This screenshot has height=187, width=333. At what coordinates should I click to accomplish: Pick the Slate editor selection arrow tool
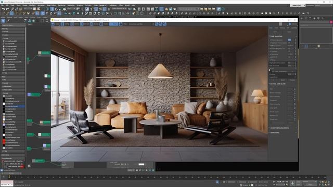pyautogui.click(x=3, y=21)
